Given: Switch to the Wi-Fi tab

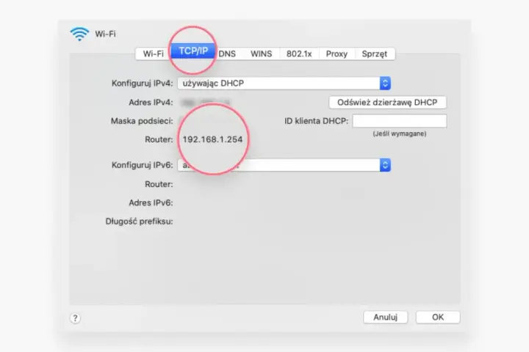Looking at the screenshot, I should [153, 54].
